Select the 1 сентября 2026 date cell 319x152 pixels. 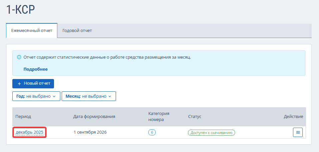(90, 132)
